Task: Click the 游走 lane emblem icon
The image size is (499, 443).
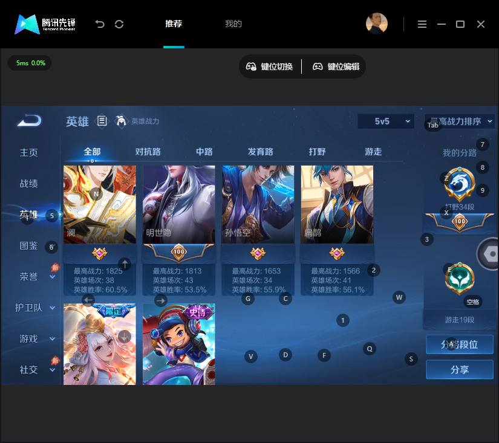Action: click(x=460, y=279)
